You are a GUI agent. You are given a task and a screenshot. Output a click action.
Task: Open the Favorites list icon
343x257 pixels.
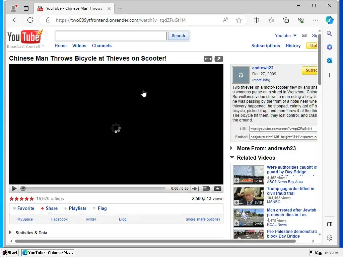coord(271,20)
